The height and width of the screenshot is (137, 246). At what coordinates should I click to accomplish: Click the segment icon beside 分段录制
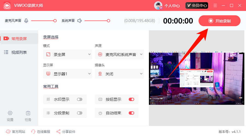click(x=48, y=113)
